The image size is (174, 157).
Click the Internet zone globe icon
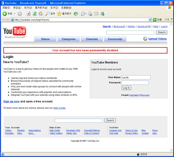point(138,154)
